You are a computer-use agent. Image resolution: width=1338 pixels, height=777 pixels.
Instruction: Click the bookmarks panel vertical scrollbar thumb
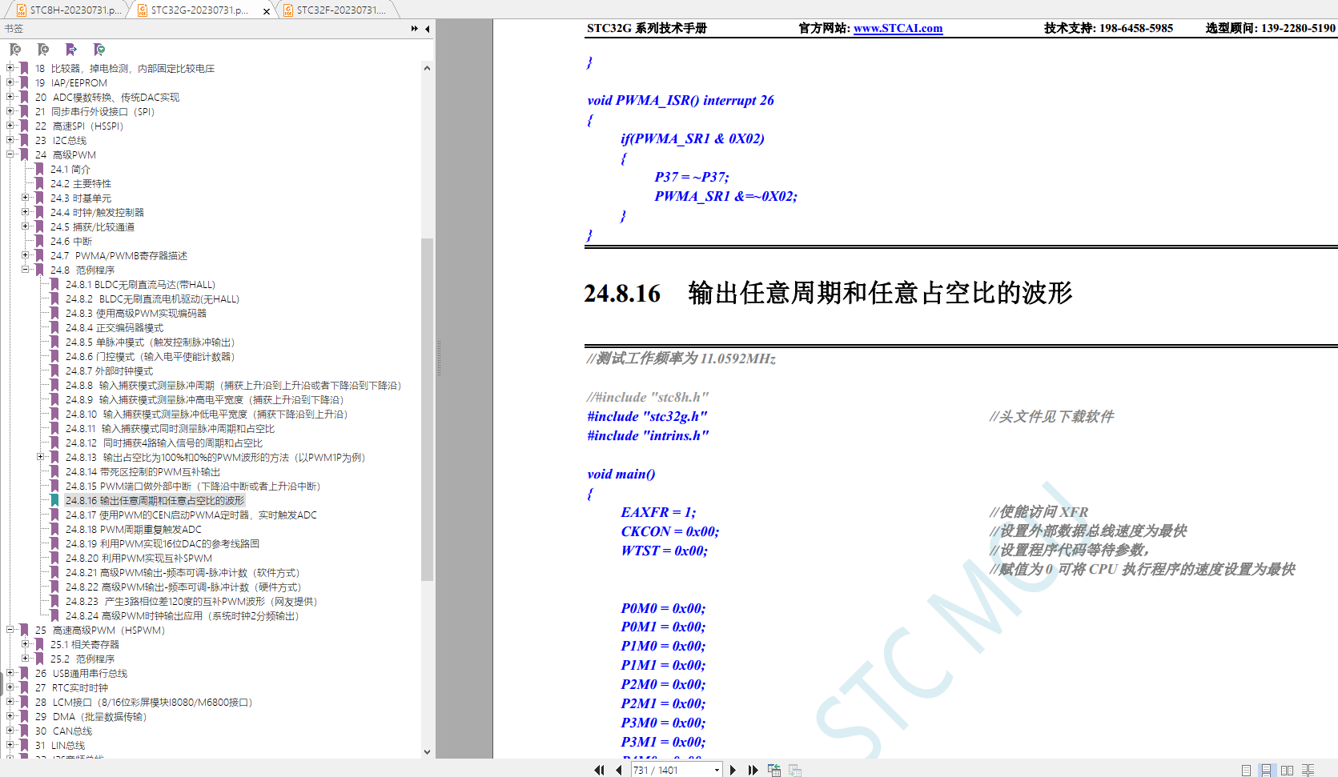tap(427, 409)
